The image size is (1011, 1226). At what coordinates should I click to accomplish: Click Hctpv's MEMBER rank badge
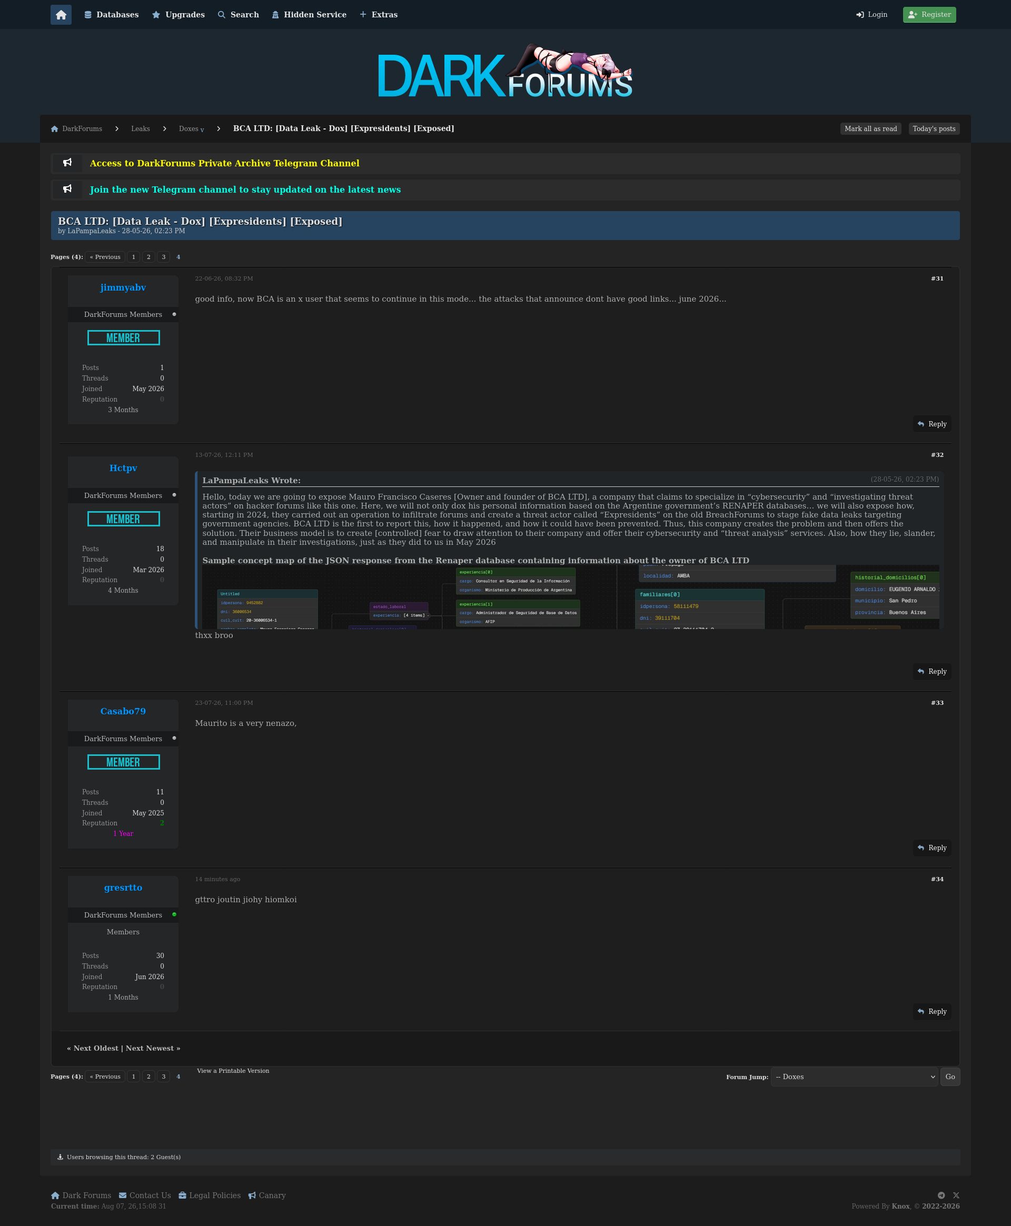coord(123,519)
